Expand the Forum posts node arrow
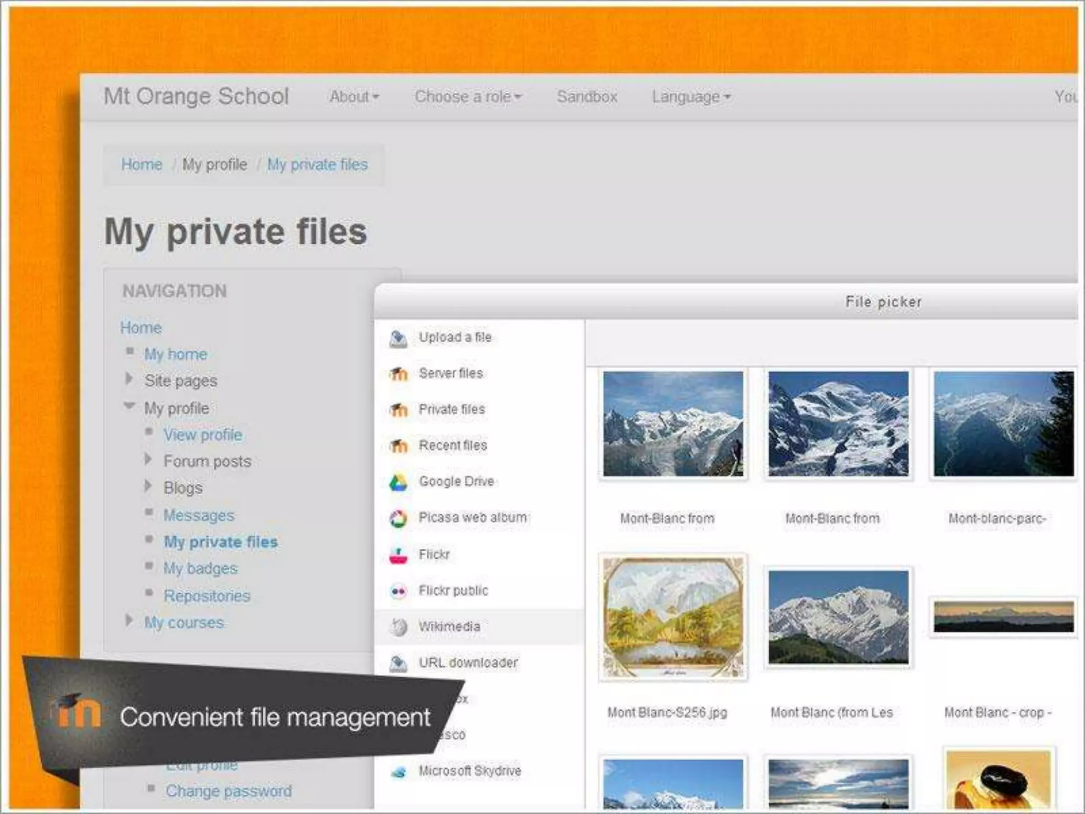This screenshot has width=1085, height=814. 148,459
